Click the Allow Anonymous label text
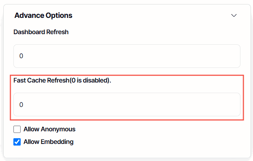 (49, 129)
